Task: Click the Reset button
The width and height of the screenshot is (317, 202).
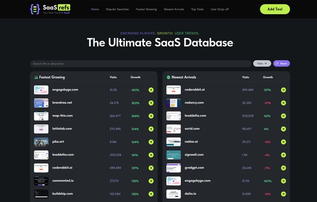Action: click(281, 63)
